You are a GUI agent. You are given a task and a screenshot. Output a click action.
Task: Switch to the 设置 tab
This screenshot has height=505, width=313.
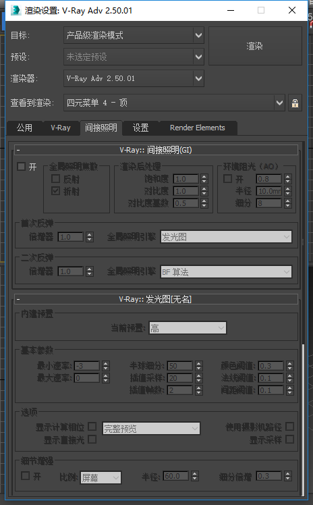(140, 128)
